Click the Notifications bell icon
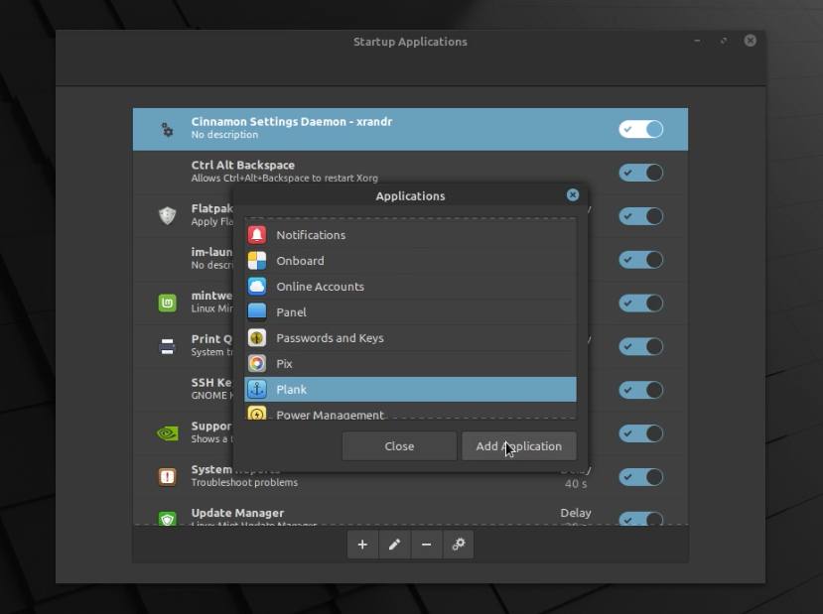Image resolution: width=823 pixels, height=614 pixels. click(x=257, y=235)
